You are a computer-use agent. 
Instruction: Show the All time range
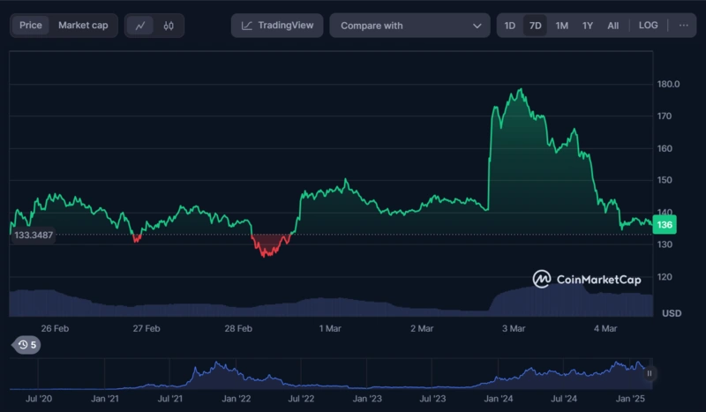[612, 26]
